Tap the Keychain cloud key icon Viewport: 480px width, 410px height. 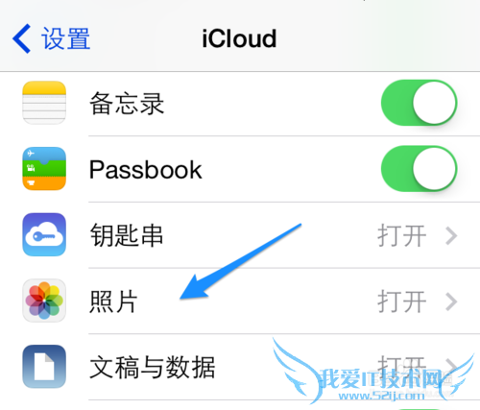click(44, 234)
